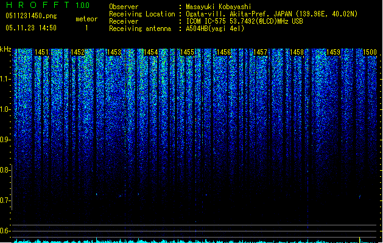Click the 0.6 frequency axis label

(x=5, y=231)
